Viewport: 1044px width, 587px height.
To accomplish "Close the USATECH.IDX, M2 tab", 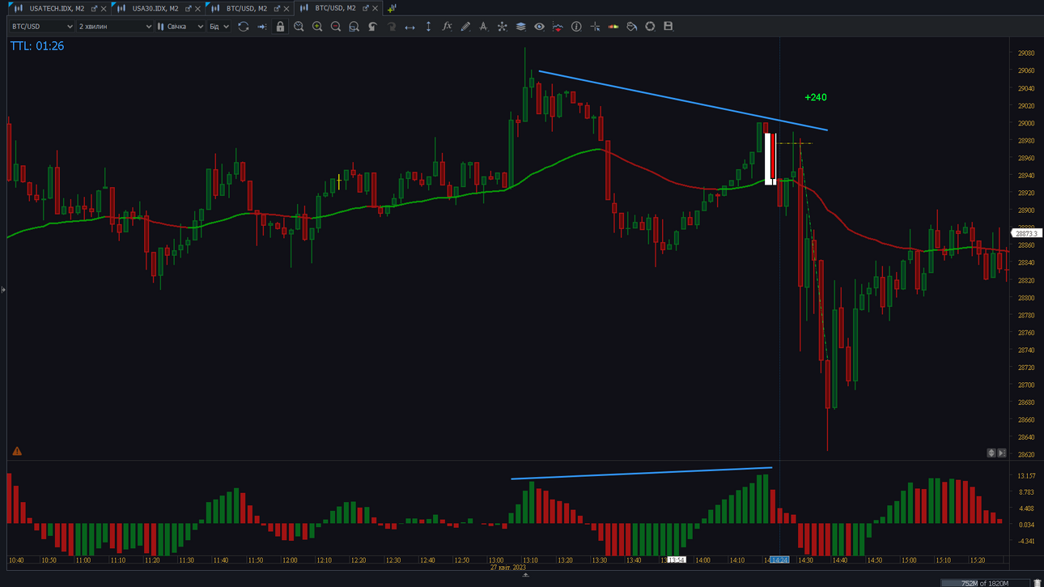I will (104, 9).
